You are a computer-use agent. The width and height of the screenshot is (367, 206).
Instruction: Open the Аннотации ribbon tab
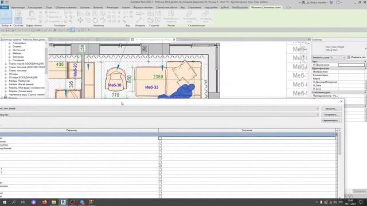pyautogui.click(x=112, y=7)
